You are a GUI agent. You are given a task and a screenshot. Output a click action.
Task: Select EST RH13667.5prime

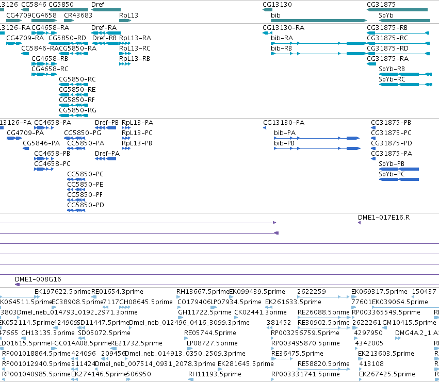203,292
